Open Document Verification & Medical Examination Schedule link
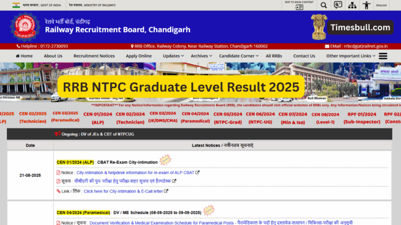 tap(221, 223)
